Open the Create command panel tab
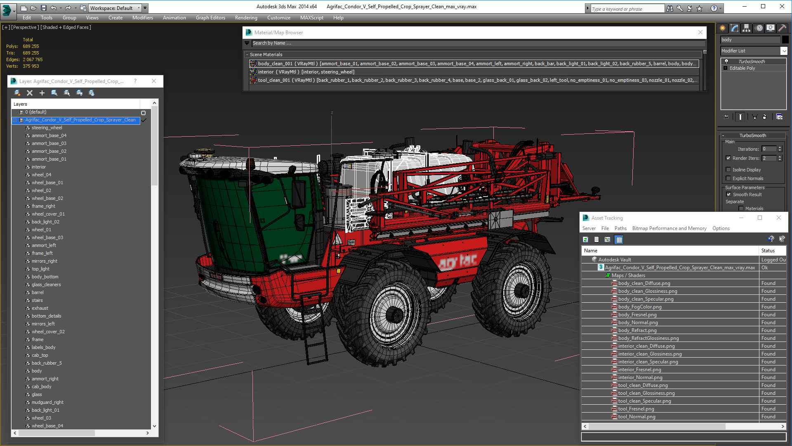 (x=723, y=28)
